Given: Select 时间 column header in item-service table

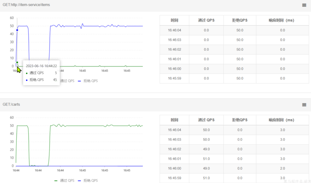Looking at the screenshot, I should point(174,20).
